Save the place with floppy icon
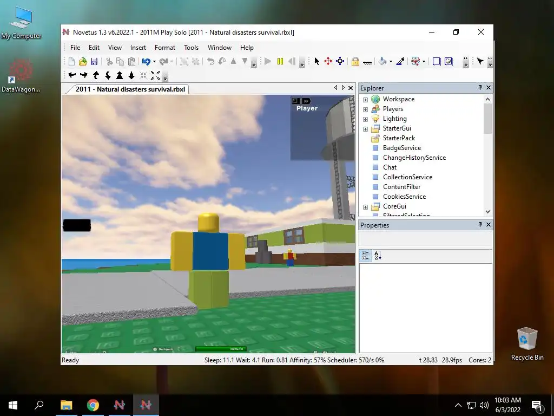Image resolution: width=554 pixels, height=416 pixels. (94, 62)
